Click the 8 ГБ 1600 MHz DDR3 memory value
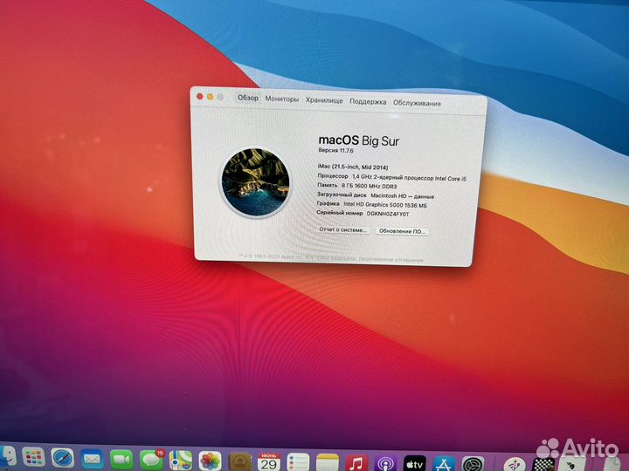Image resolution: width=629 pixels, height=471 pixels. pyautogui.click(x=369, y=186)
